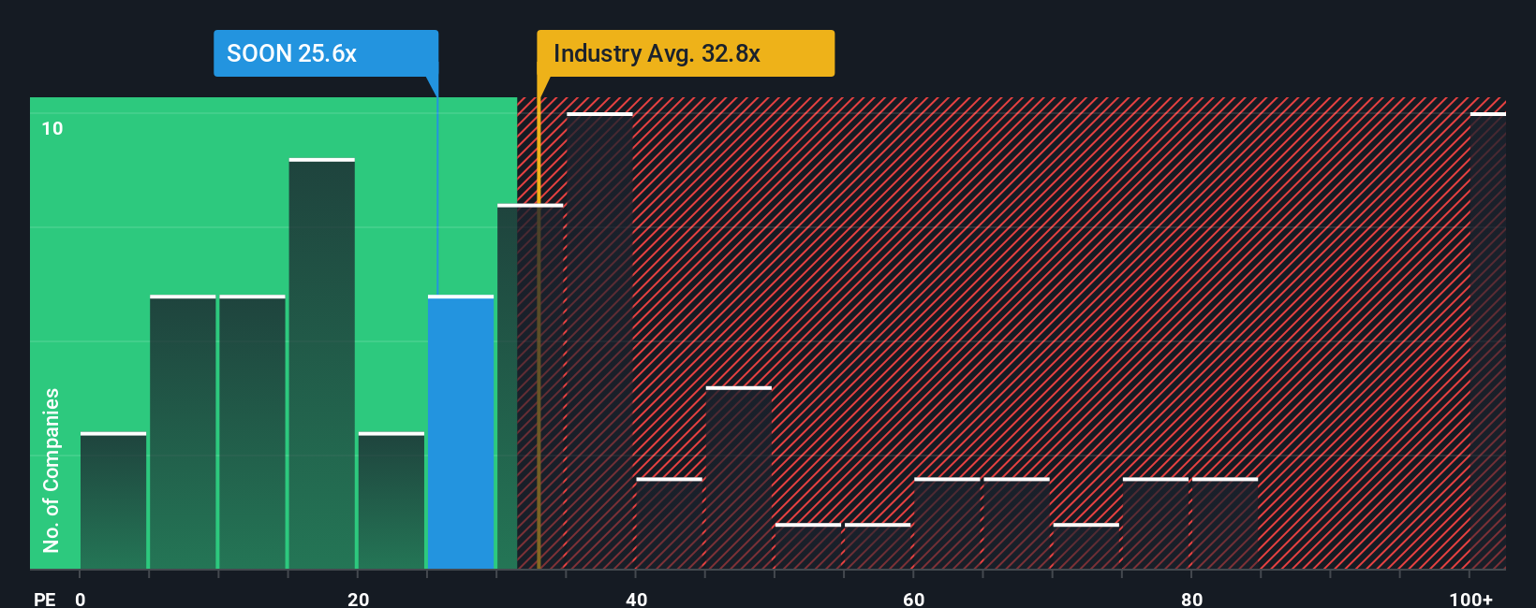
Task: Click the x-axis label "100+"
Action: tap(1470, 599)
